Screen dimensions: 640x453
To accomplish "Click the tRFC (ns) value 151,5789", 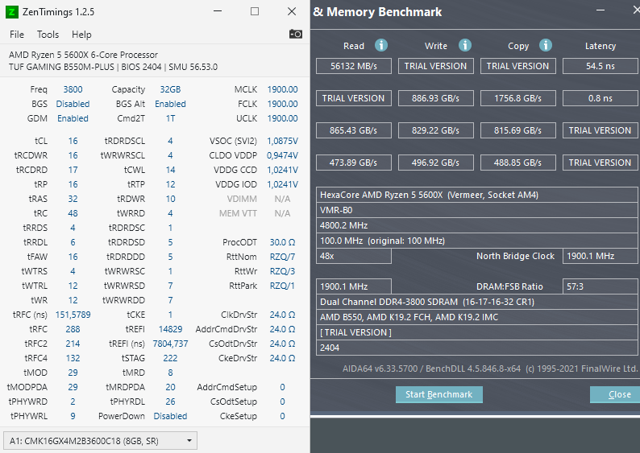I will pos(73,315).
